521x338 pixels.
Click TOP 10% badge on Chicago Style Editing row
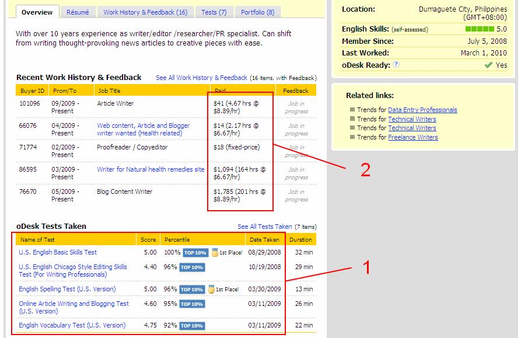[x=193, y=267]
